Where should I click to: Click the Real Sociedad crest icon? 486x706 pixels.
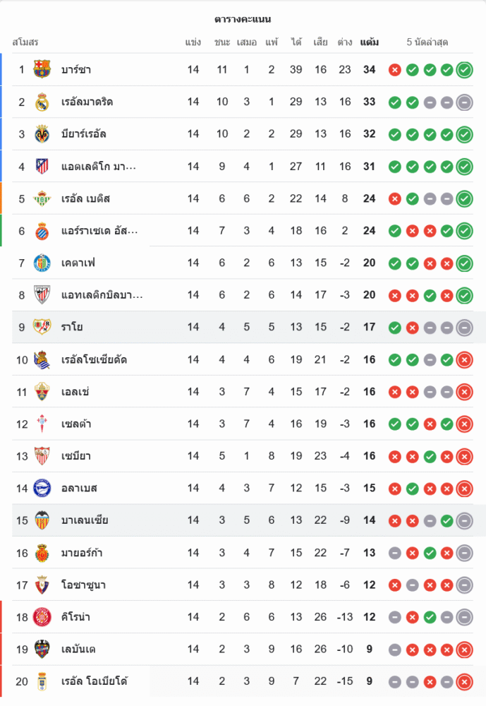[42, 360]
